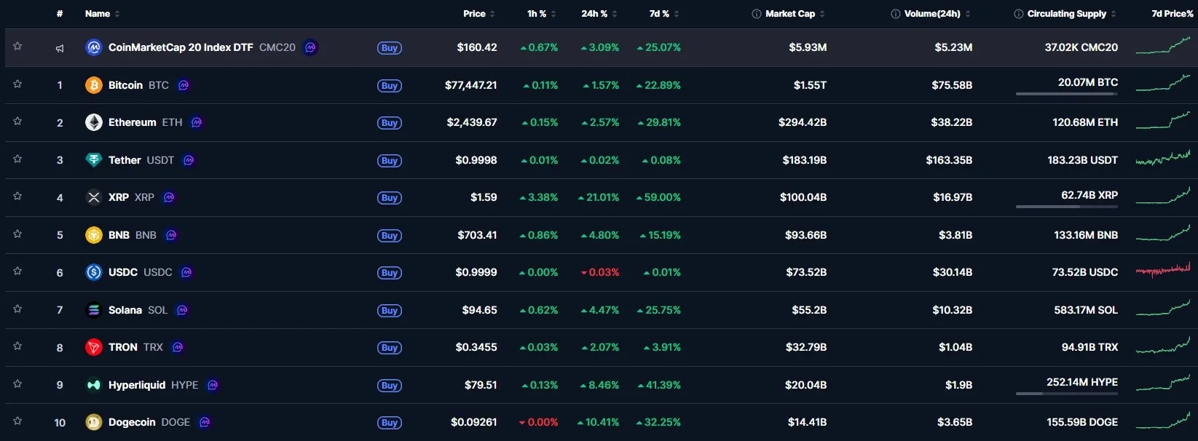Click Buy button for XRP

(390, 198)
